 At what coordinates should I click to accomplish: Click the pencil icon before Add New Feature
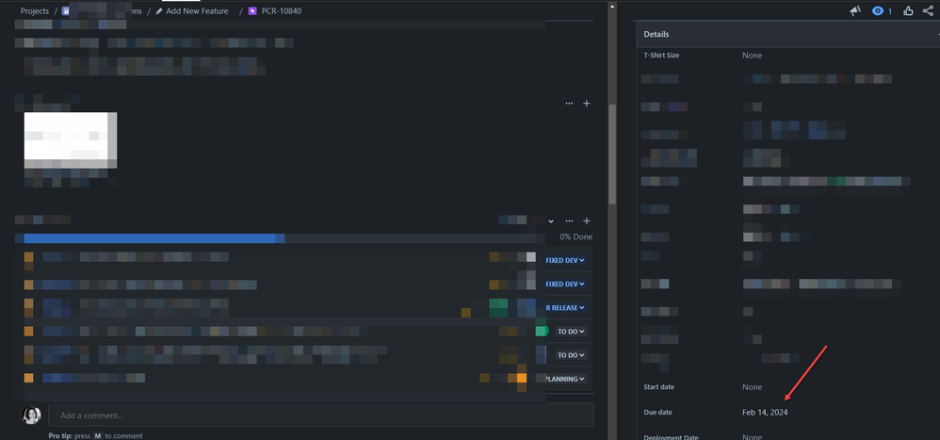(x=159, y=10)
